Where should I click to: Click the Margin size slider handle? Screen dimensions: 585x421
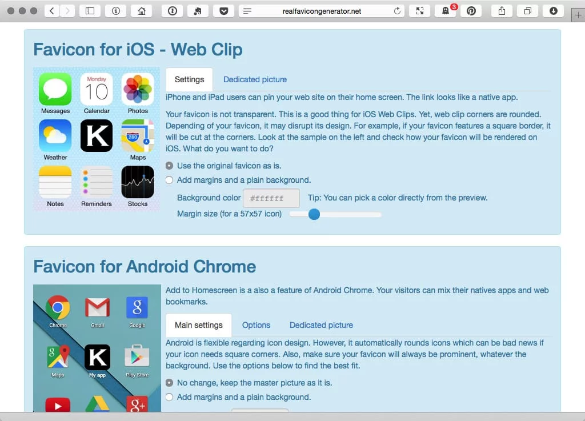[x=314, y=214]
